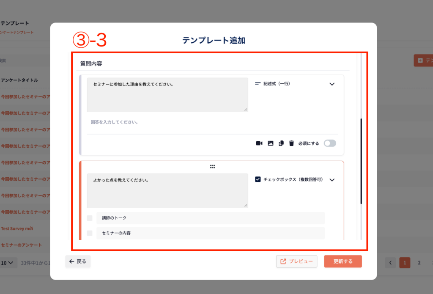Open the Test Survey mới template link
433x294 pixels.
(x=17, y=228)
